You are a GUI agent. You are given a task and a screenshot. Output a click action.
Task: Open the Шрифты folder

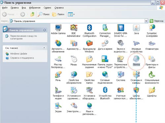tap(152, 92)
